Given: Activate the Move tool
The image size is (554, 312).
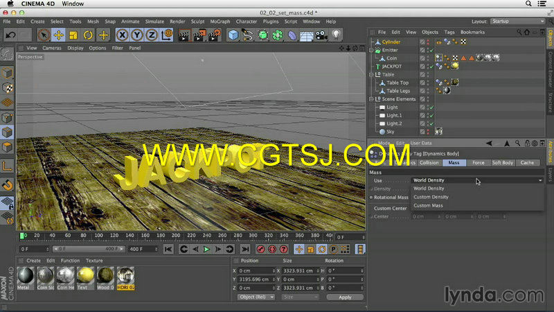Looking at the screenshot, I should 59,35.
